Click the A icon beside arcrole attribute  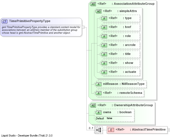click(x=104, y=45)
